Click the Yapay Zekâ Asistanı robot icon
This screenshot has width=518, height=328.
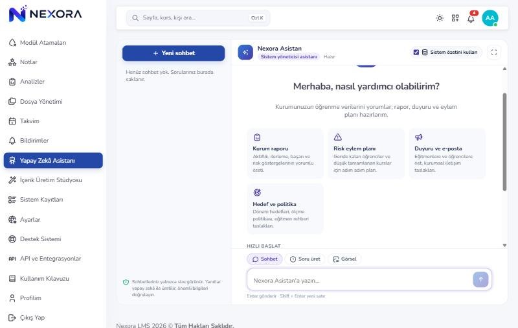tap(12, 160)
